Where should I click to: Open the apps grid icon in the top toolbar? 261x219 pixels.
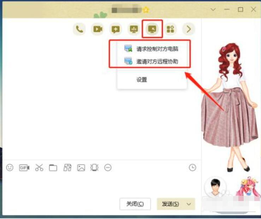(170, 29)
